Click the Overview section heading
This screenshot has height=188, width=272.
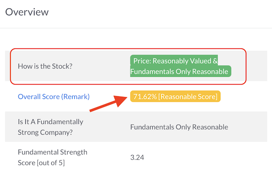[27, 12]
